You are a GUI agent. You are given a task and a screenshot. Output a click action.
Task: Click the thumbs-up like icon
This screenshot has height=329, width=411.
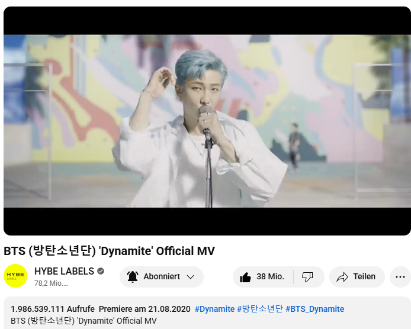(245, 277)
